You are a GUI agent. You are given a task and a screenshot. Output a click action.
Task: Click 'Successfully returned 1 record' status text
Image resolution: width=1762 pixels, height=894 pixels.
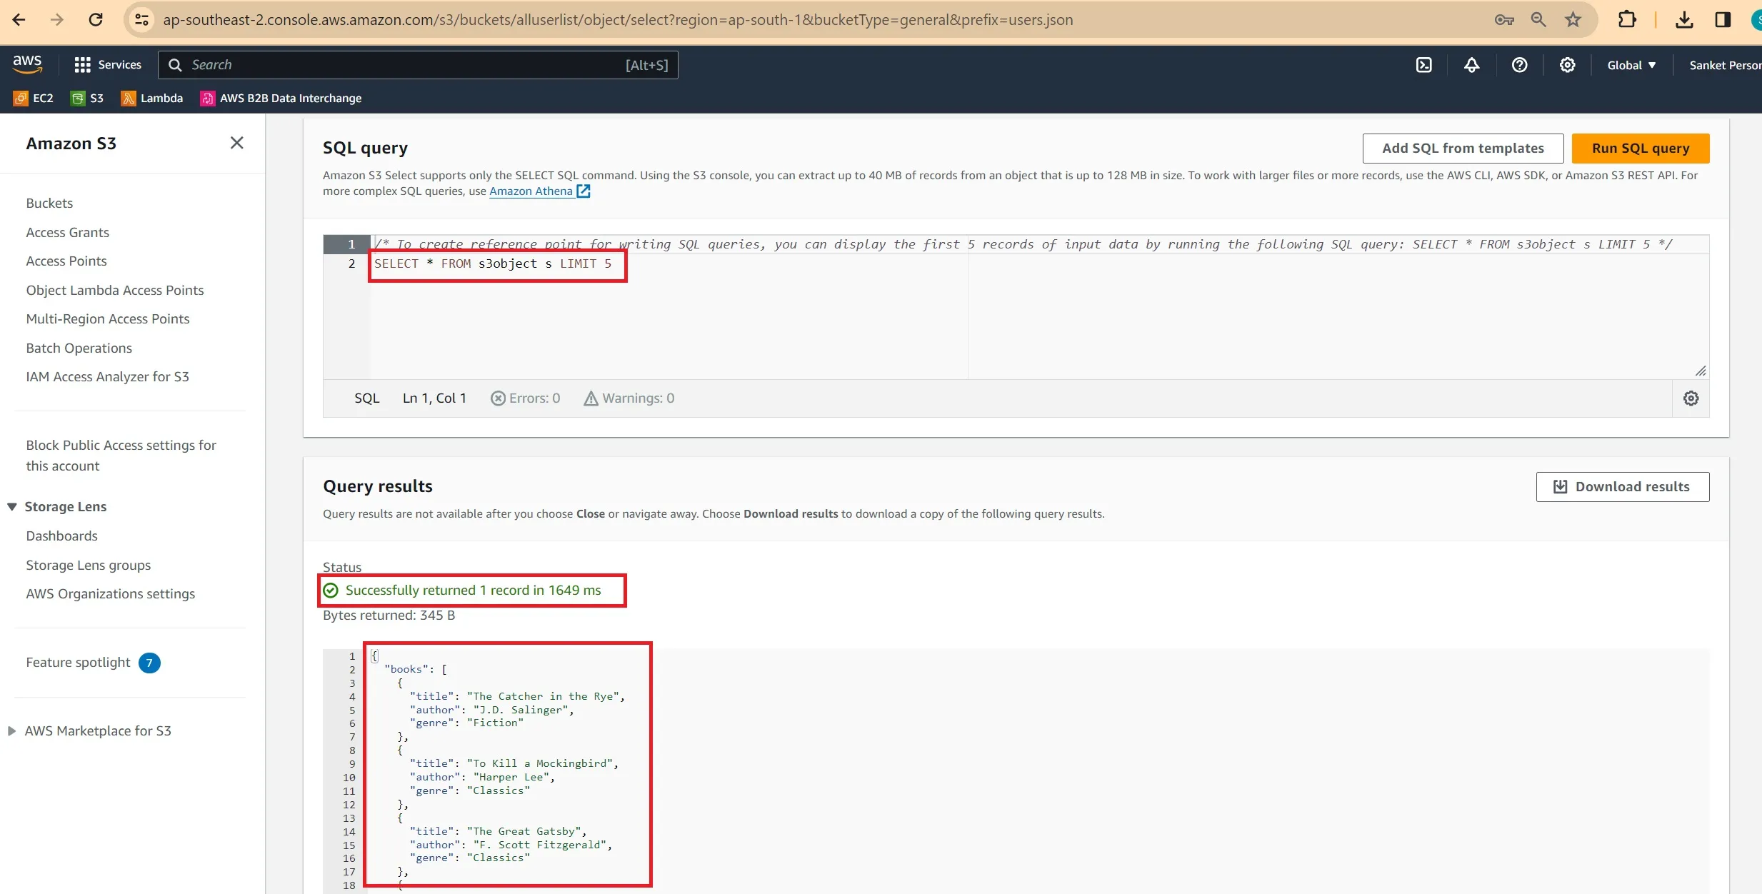(473, 590)
